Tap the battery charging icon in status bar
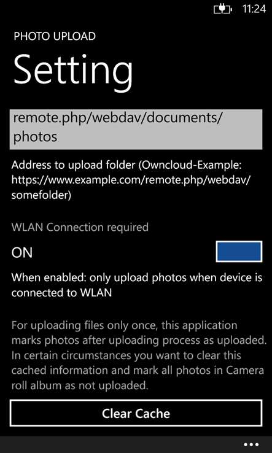Image resolution: width=272 pixels, height=453 pixels. (x=222, y=9)
